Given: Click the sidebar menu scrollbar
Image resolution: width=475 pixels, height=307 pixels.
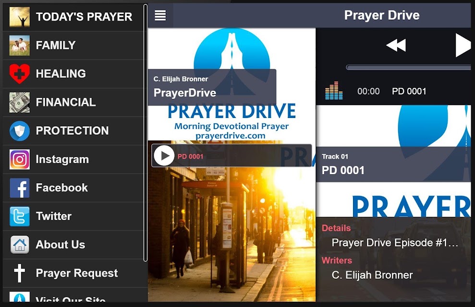Looking at the screenshot, I should click(146, 132).
